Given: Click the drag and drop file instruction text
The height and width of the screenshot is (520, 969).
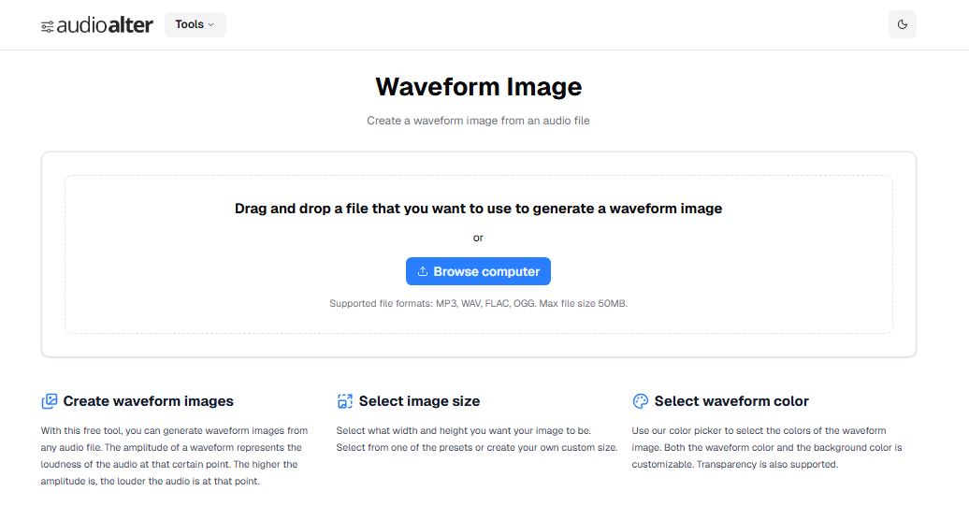Looking at the screenshot, I should (478, 209).
